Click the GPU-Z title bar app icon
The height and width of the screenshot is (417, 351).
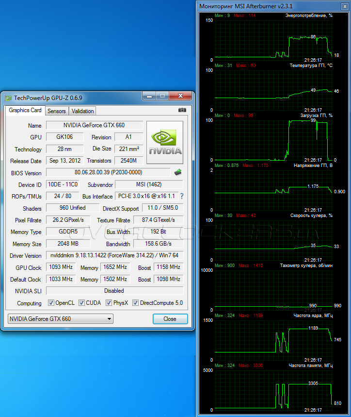[8, 98]
